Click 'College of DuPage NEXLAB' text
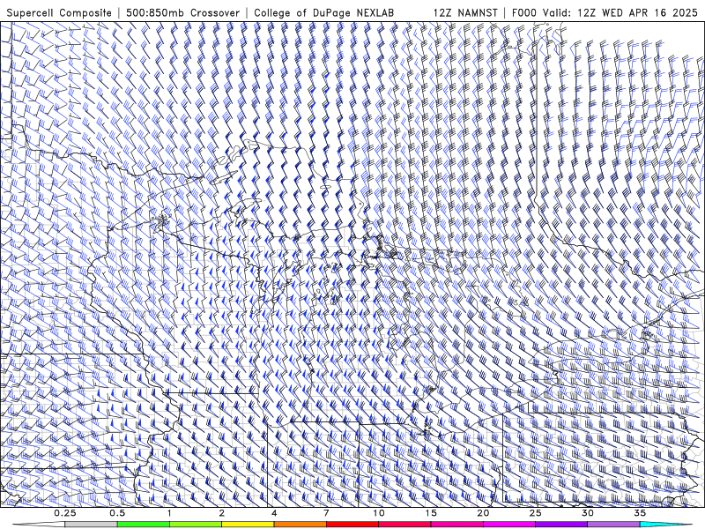 click(323, 13)
